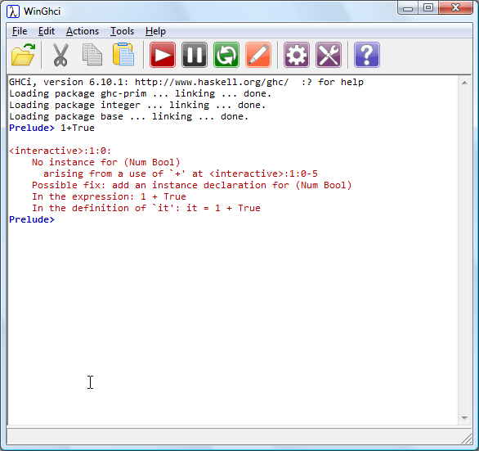This screenshot has height=451, width=479.
Task: Open the File menu
Action: [x=20, y=31]
